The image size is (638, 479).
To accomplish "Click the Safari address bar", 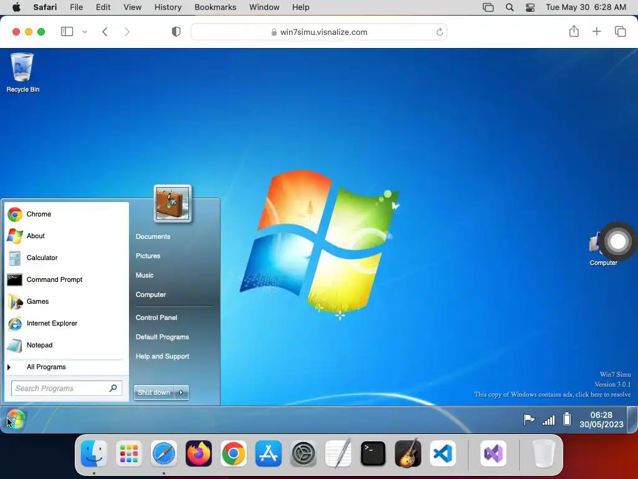I will pos(319,32).
